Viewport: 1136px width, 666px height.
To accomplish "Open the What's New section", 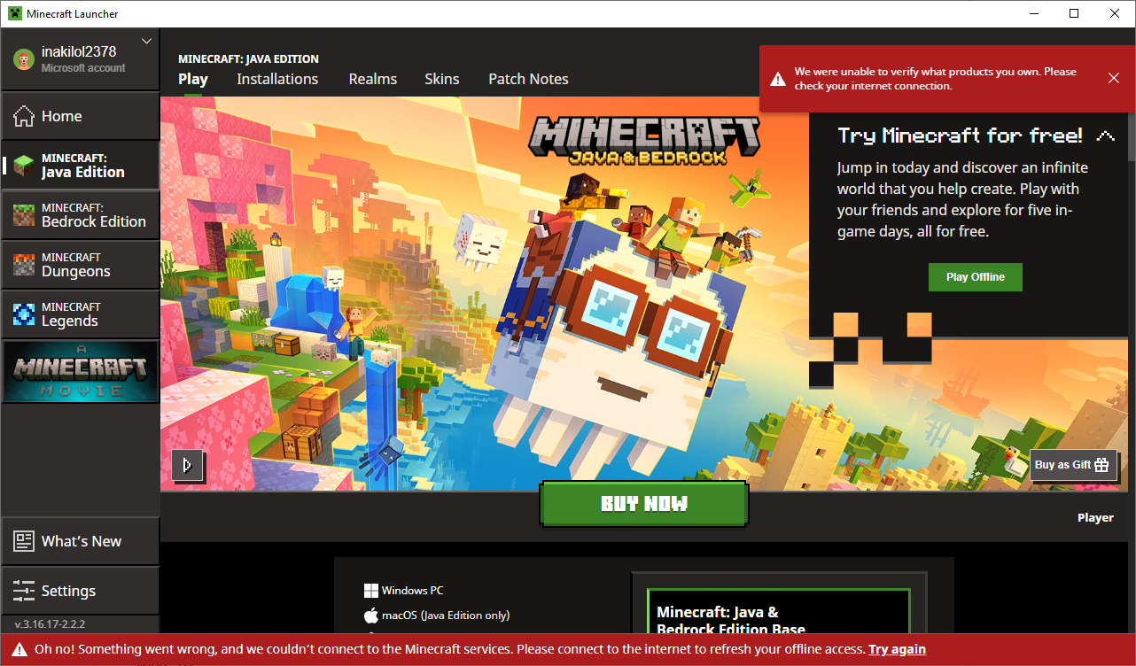I will (x=80, y=541).
